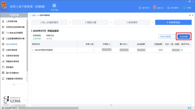Go to step 1 收入及减除填写
The width and height of the screenshot is (195, 110).
point(49,22)
